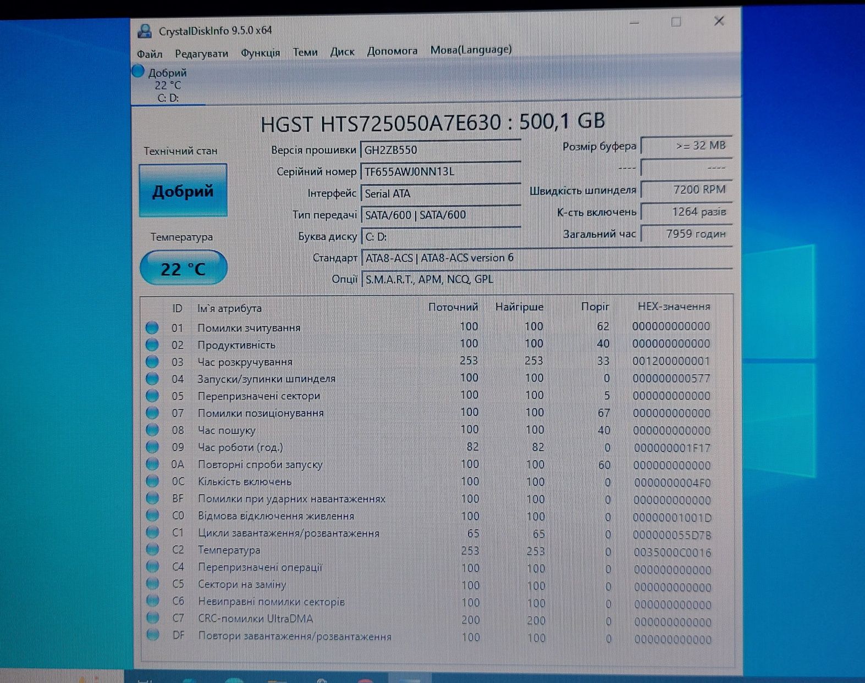Open the Допомога menu
This screenshot has width=865, height=683.
click(x=392, y=51)
